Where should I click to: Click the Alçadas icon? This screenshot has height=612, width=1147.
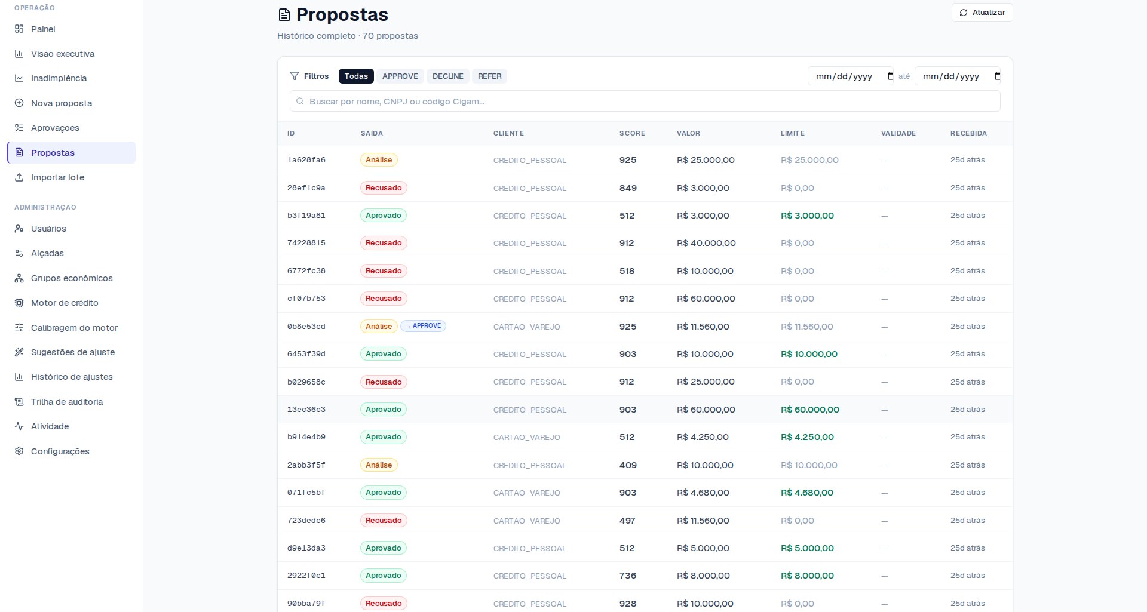click(x=19, y=253)
